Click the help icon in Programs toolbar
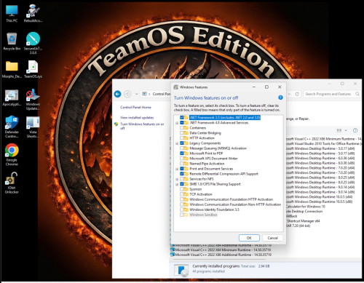 [355, 130]
